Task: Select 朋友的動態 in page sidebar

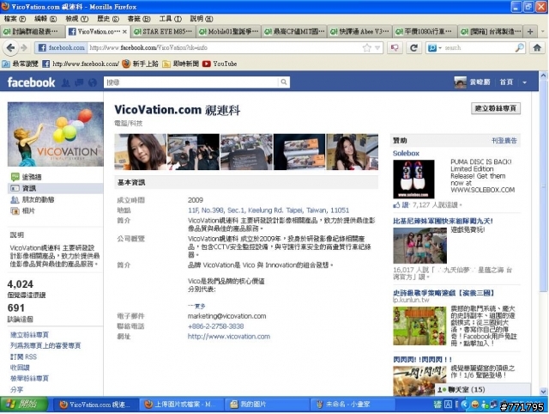Action: (33, 199)
